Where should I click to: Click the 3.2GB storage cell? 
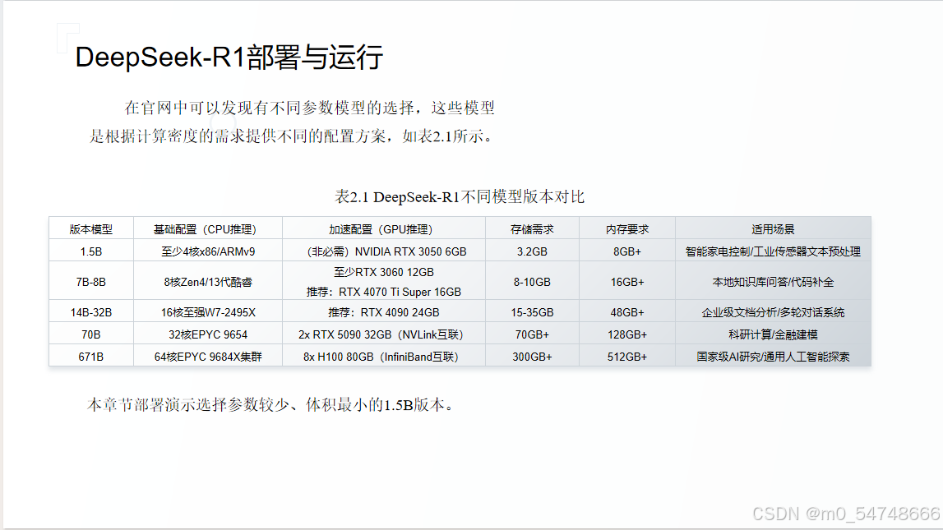click(x=532, y=251)
